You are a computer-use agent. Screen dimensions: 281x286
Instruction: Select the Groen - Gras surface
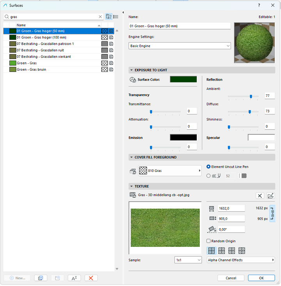tap(59, 63)
